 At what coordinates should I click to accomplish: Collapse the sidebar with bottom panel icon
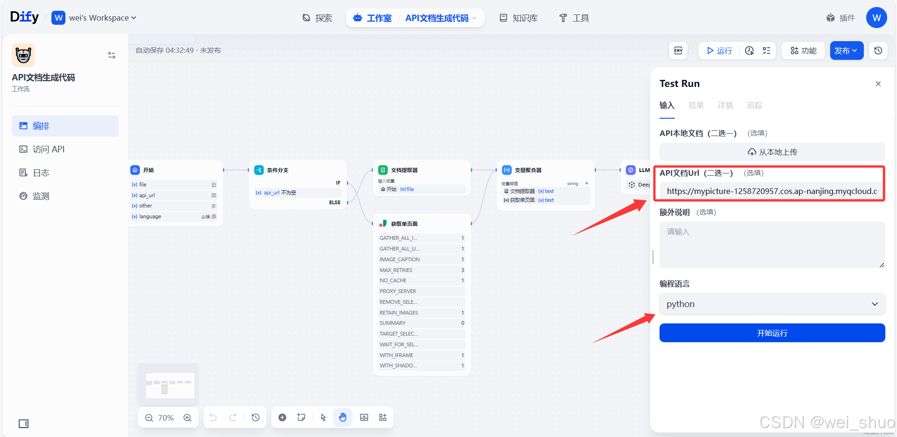(23, 423)
